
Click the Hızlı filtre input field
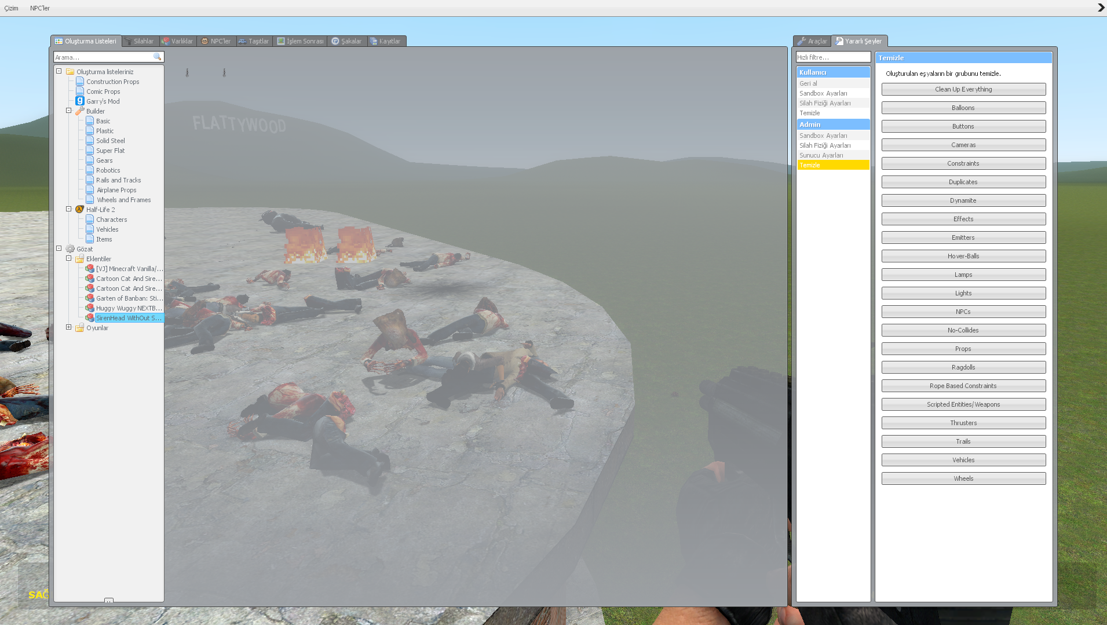[833, 57]
